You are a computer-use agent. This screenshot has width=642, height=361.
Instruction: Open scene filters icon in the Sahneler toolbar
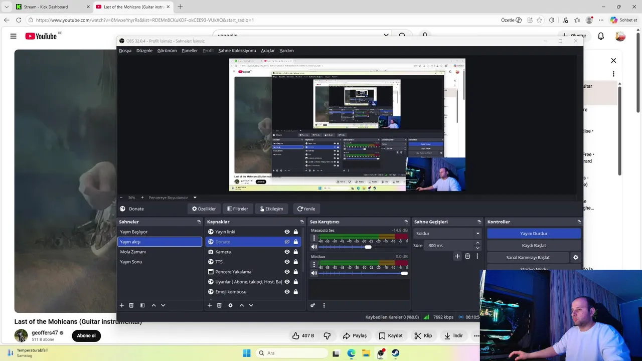(x=142, y=305)
